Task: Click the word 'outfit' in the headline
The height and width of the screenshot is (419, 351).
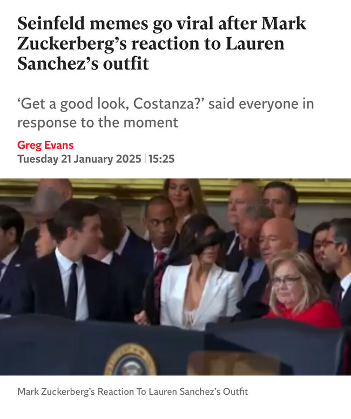Action: (x=126, y=64)
